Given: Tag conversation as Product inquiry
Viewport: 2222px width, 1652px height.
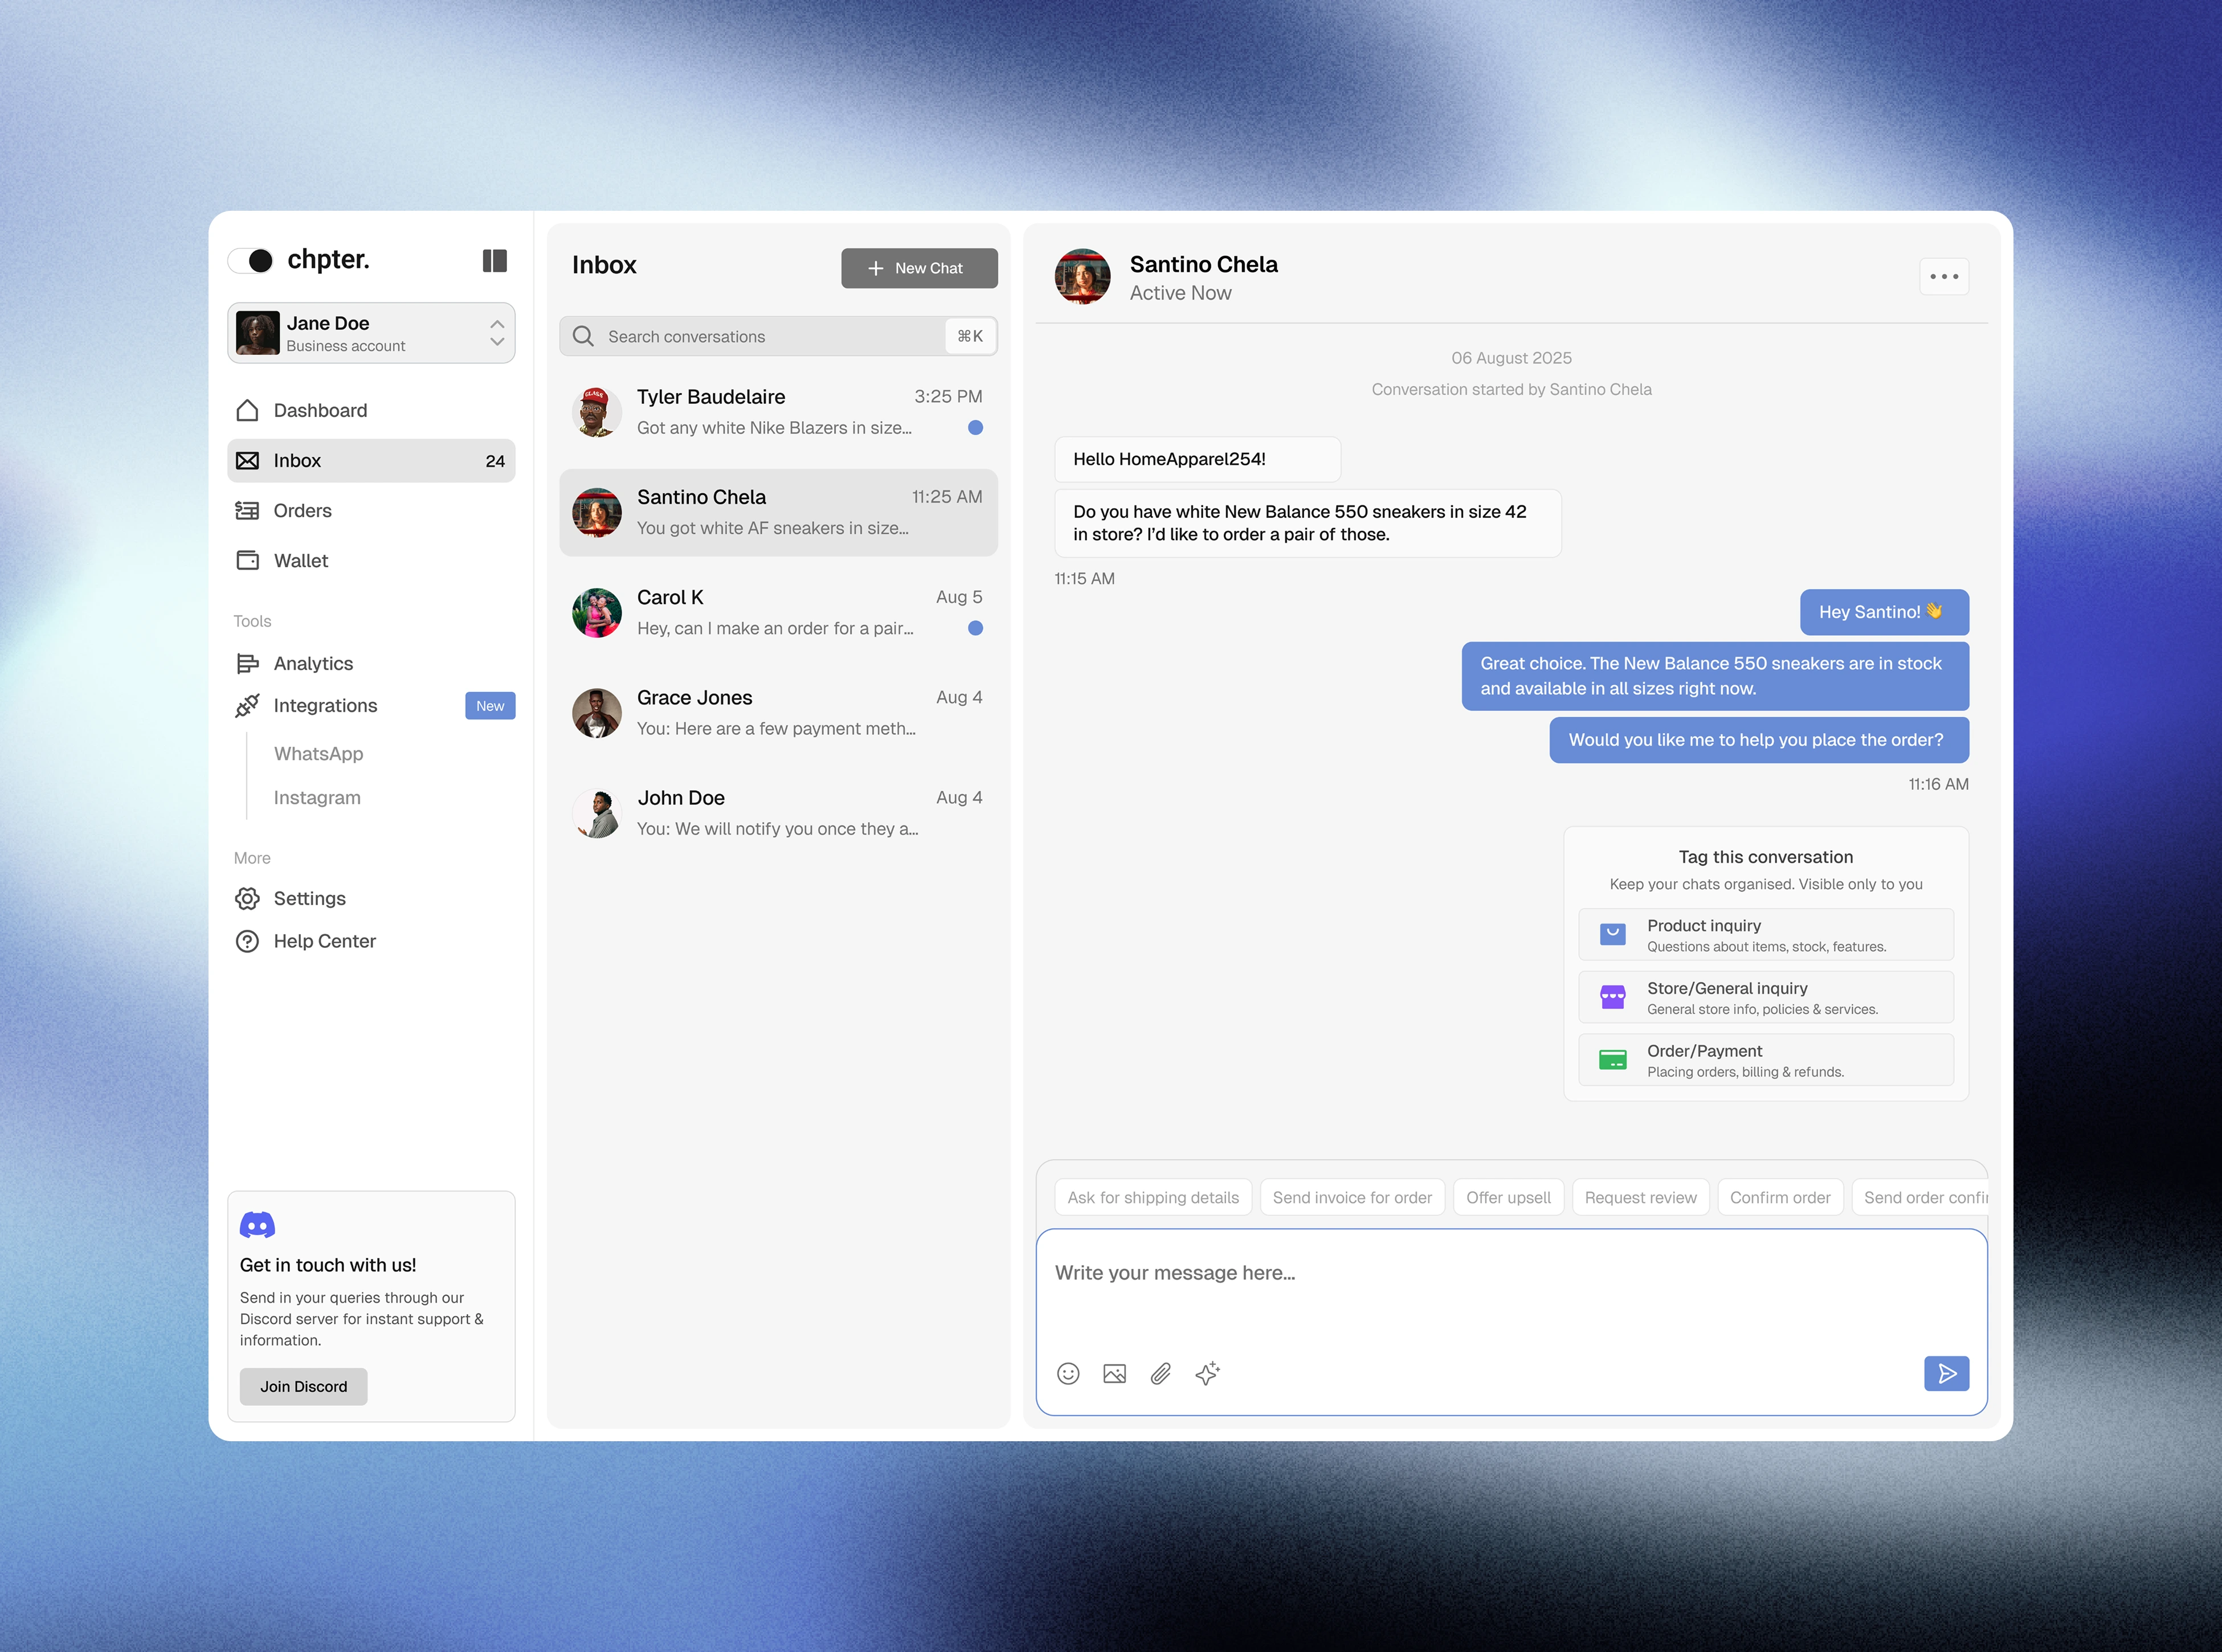Looking at the screenshot, I should tap(1765, 935).
